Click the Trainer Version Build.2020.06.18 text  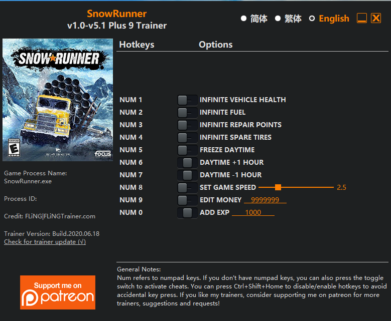pos(52,234)
